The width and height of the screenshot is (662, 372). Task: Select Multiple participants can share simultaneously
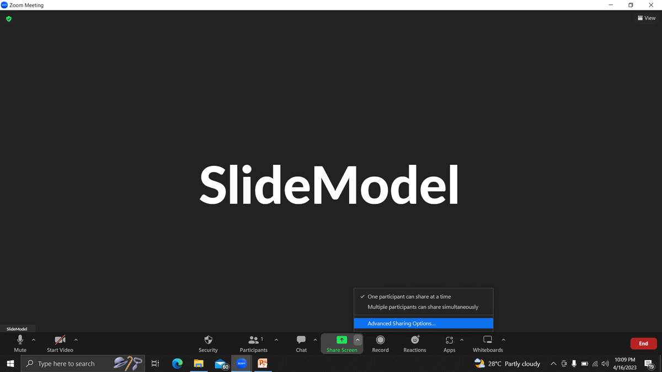coord(423,307)
